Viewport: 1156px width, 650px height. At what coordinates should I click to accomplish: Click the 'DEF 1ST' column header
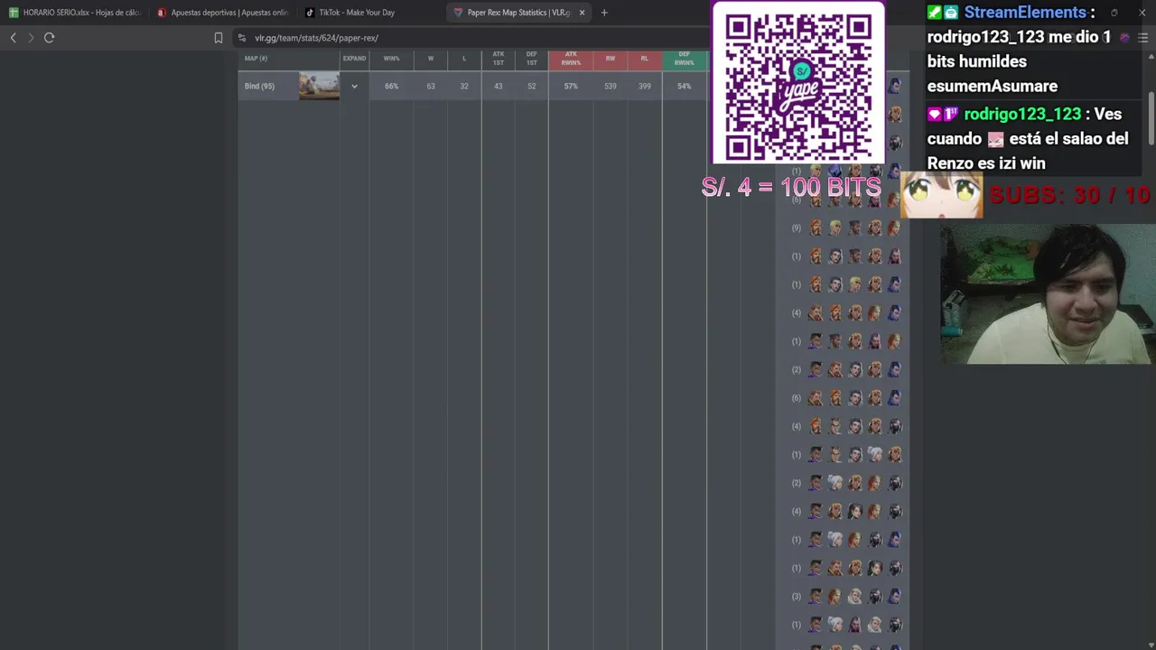[532, 59]
